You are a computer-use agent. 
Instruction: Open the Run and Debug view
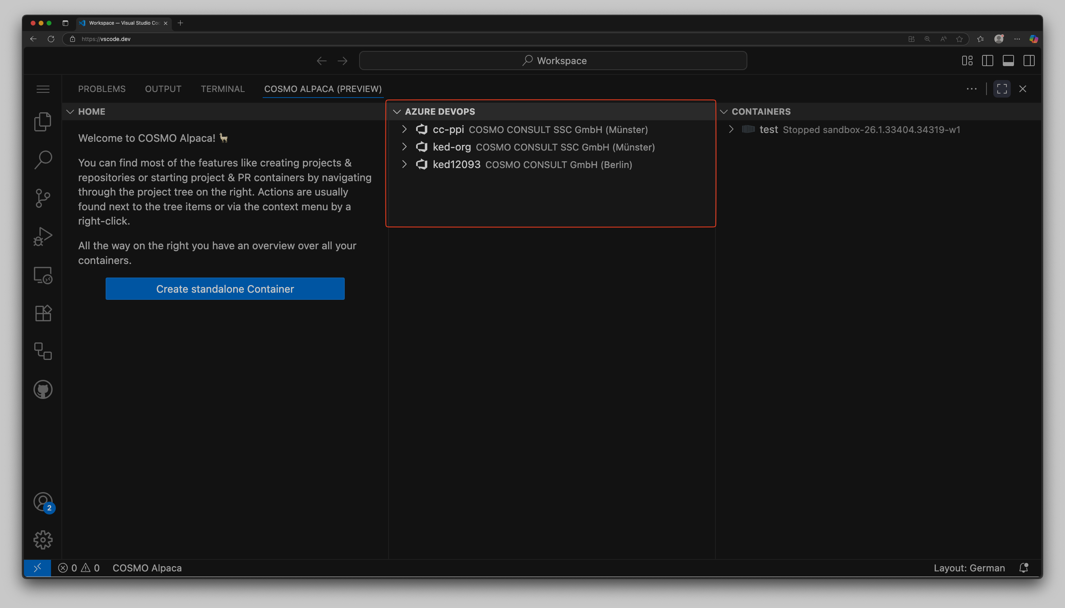tap(43, 237)
